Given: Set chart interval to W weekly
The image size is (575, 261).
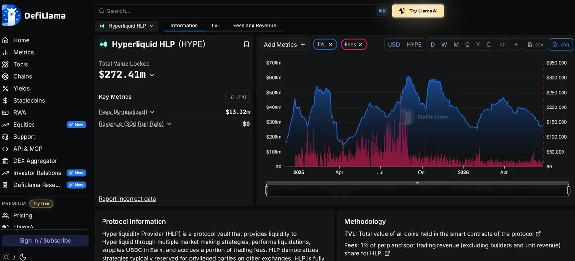Looking at the screenshot, I should click(444, 45).
